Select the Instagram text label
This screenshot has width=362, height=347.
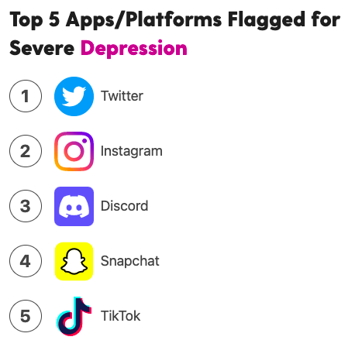tap(132, 151)
